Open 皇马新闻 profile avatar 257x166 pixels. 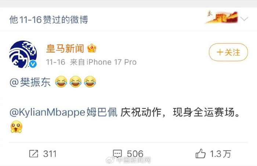click(23, 54)
